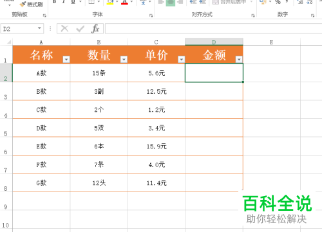Click the Merge and Center (合并后居中) button
The image size is (322, 232).
(229, 2)
